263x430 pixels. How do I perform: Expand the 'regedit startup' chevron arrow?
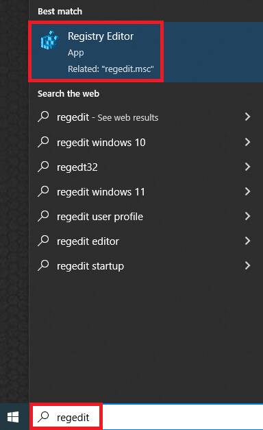click(247, 265)
